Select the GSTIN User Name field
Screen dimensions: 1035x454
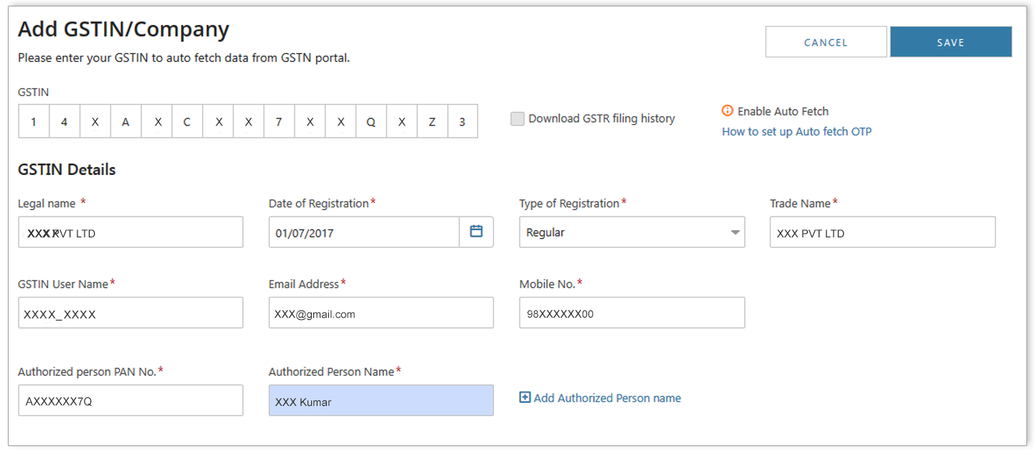tap(130, 313)
